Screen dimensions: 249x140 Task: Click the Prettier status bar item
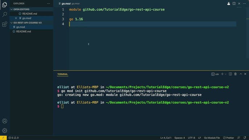(x=229, y=138)
